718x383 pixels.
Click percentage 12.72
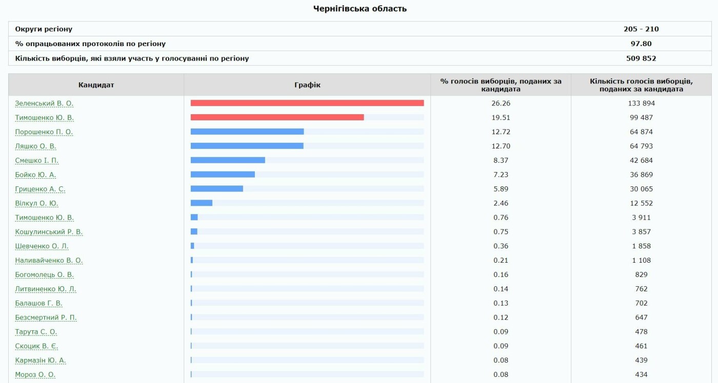tap(501, 132)
